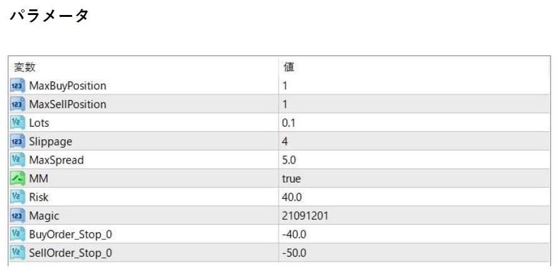
Task: Click the 値 column header
Action: pyautogui.click(x=289, y=67)
